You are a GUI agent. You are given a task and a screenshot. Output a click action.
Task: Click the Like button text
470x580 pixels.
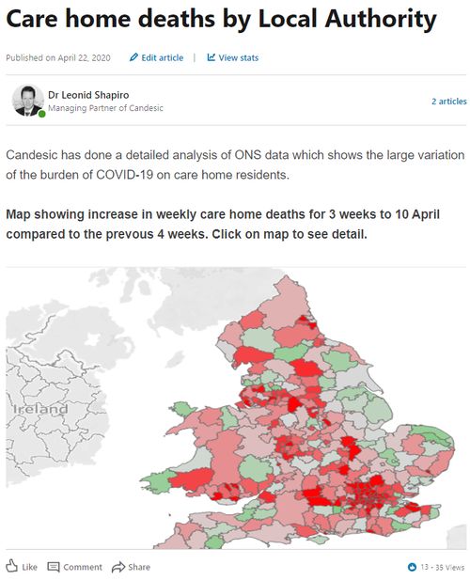pos(29,567)
